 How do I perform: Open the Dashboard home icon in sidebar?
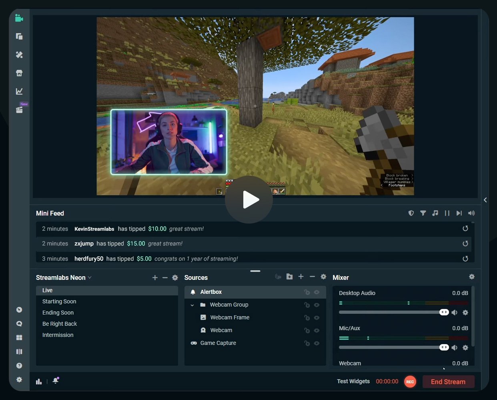coord(19,73)
